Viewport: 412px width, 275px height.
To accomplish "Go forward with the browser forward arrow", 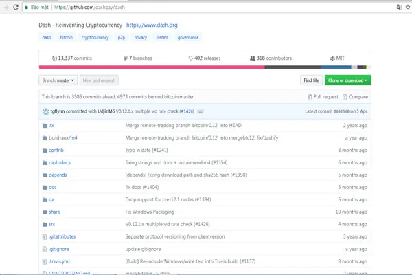I will click(5, 7).
